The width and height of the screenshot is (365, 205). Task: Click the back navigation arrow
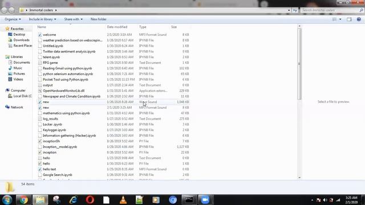coord(4,10)
